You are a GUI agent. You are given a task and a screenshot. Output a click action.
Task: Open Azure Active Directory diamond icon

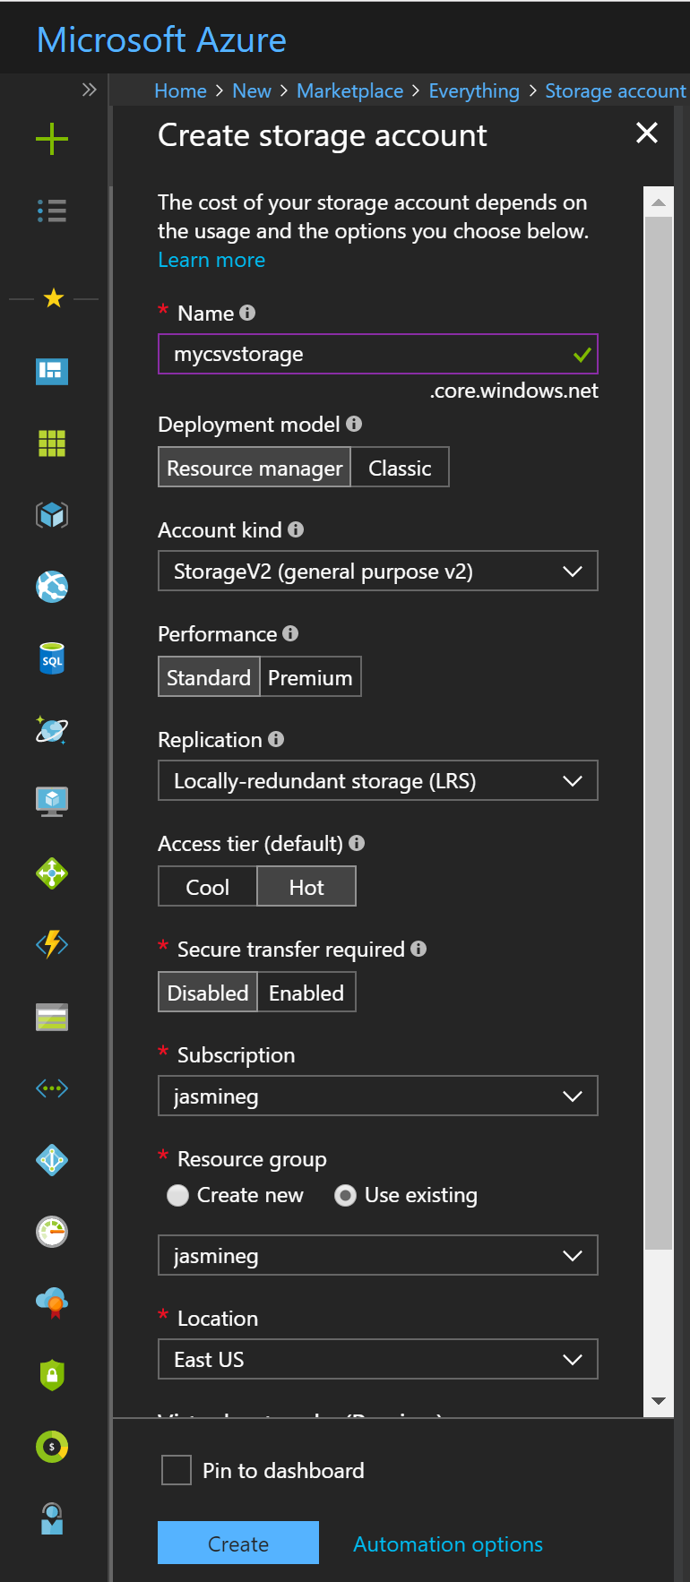click(52, 1160)
